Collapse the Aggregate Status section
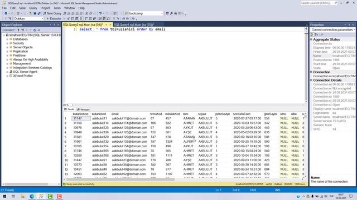The height and width of the screenshot is (200, 357). (x=311, y=39)
